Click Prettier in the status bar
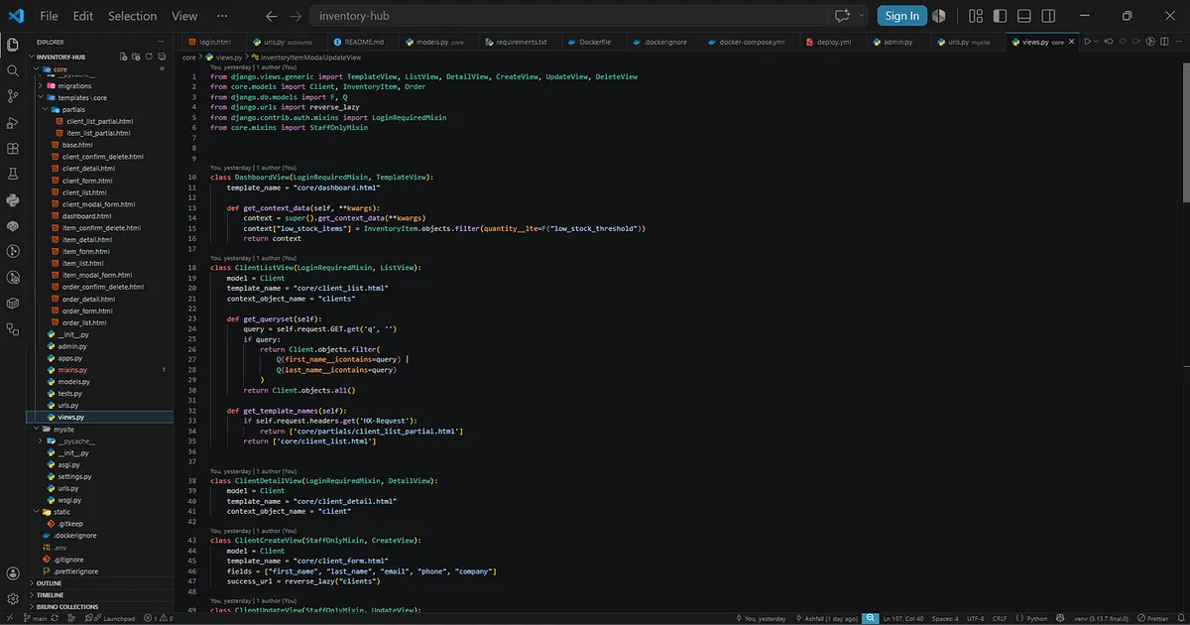 [1151, 617]
